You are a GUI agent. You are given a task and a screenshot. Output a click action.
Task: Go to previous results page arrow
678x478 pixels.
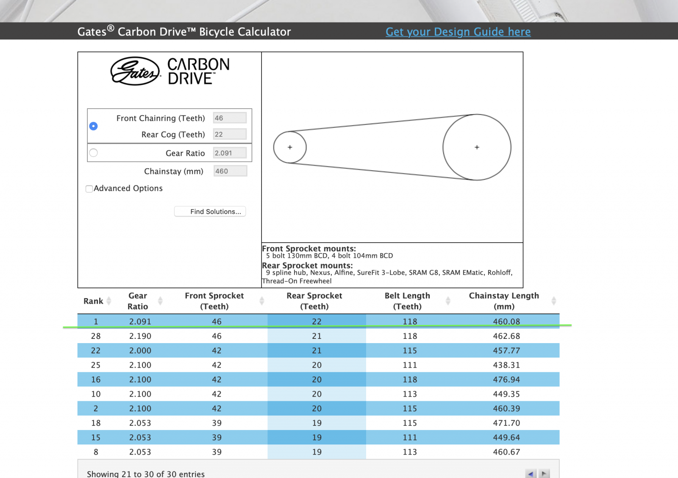pos(531,474)
